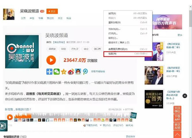This screenshot has height=138, width=192.
Task: Open the 主页 profile tab
Action: 23,18
